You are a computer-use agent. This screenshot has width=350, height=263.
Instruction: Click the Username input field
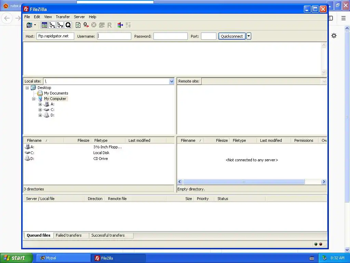(x=114, y=36)
